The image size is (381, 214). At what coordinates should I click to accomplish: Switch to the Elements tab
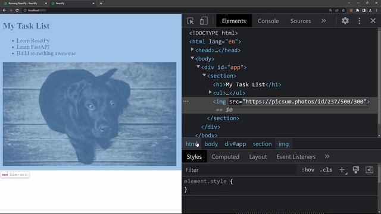point(234,21)
